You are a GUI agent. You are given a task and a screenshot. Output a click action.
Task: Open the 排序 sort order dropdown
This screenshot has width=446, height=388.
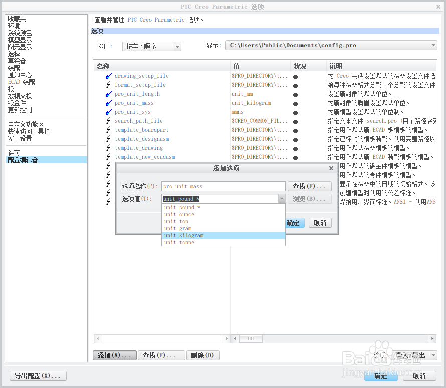coord(177,47)
